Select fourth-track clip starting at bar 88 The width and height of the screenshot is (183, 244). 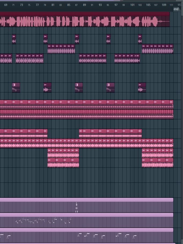coord(81,58)
